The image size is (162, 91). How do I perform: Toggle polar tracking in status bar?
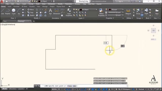(x=73, y=89)
